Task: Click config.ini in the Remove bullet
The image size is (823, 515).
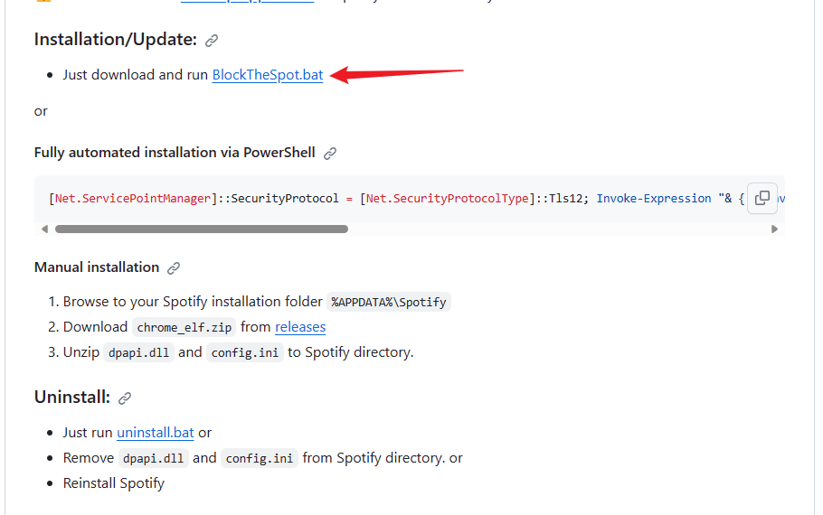Action: coord(260,458)
